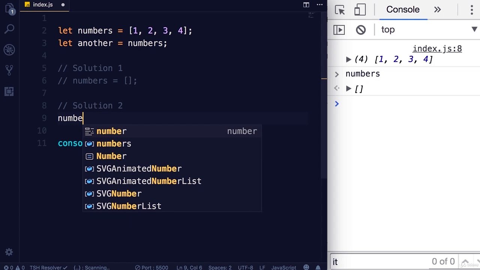Open the DevTools three-dot menu

coord(472,10)
